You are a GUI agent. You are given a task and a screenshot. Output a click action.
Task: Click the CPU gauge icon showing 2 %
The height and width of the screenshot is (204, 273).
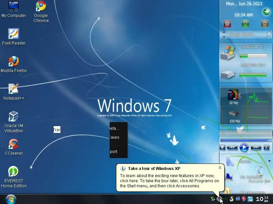(x=233, y=95)
